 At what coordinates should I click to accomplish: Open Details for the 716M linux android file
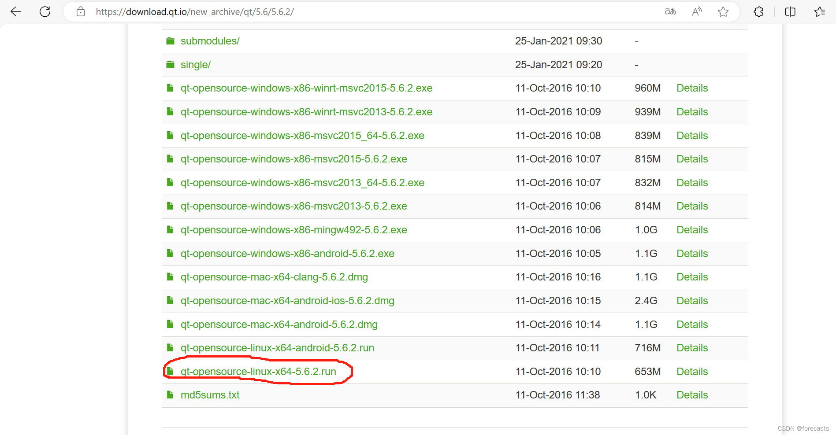(692, 348)
